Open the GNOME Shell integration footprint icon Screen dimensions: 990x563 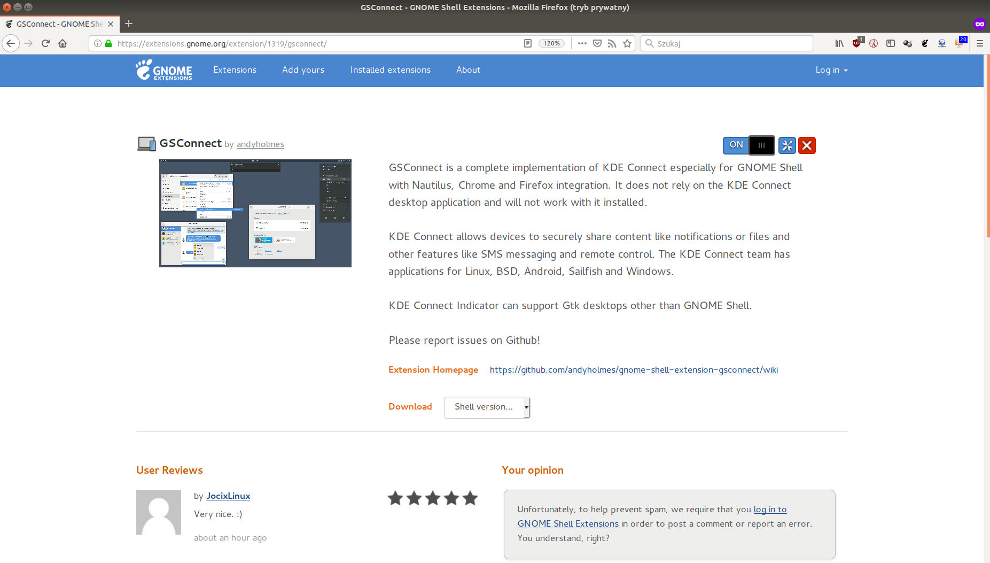(x=925, y=43)
